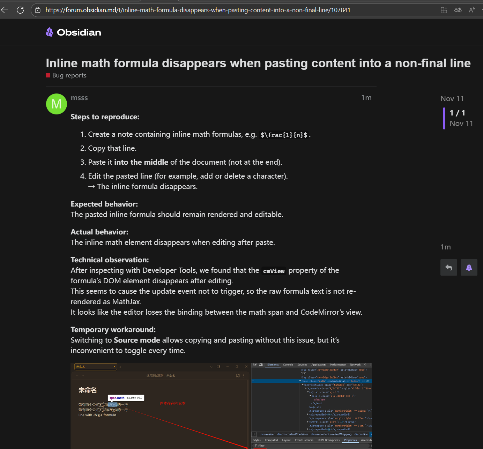Image resolution: width=483 pixels, height=449 pixels.
Task: Click the reply arrow button in timeline
Action: (448, 268)
